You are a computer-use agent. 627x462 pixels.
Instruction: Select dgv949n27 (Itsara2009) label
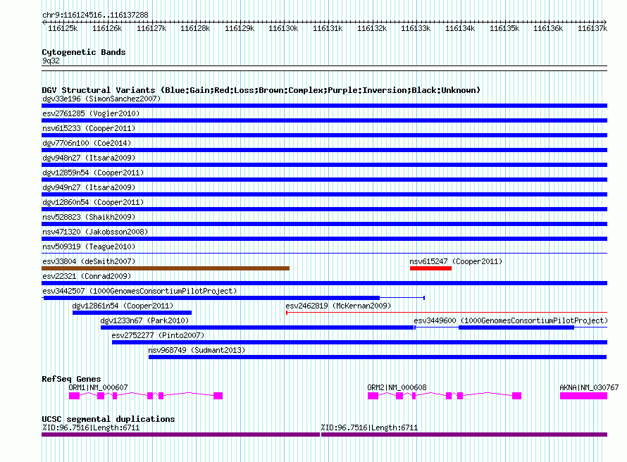coord(89,187)
